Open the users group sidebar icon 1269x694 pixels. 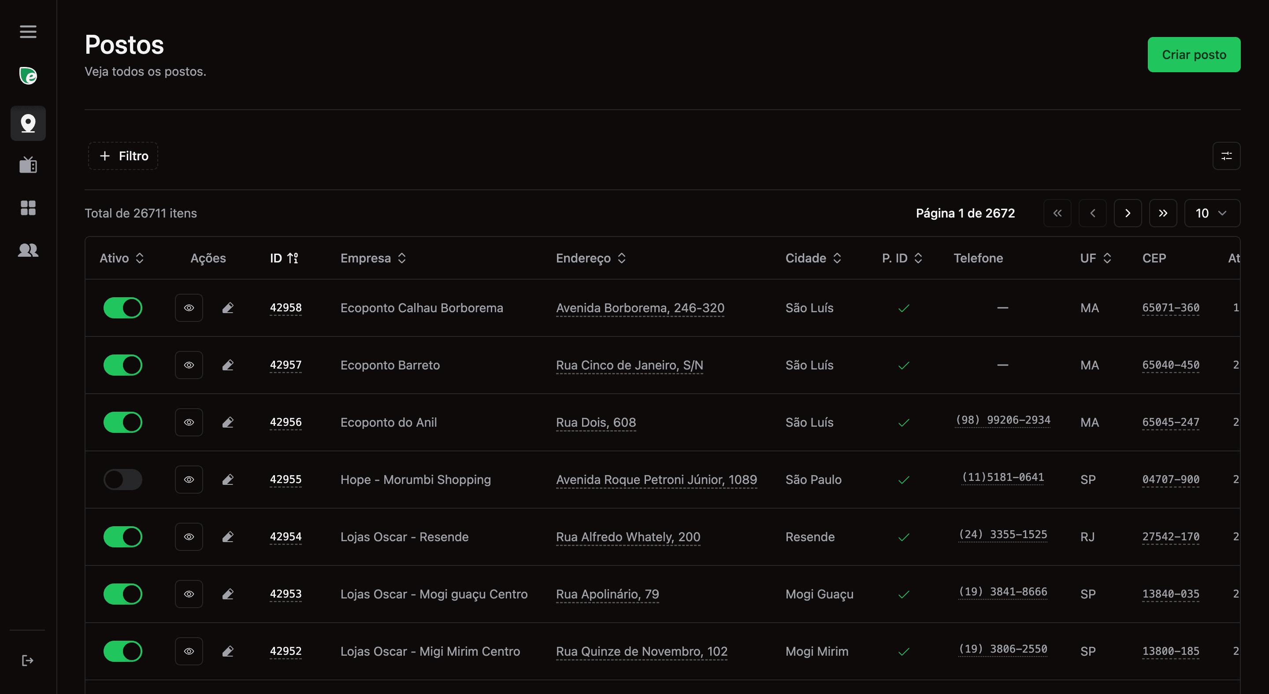click(28, 250)
